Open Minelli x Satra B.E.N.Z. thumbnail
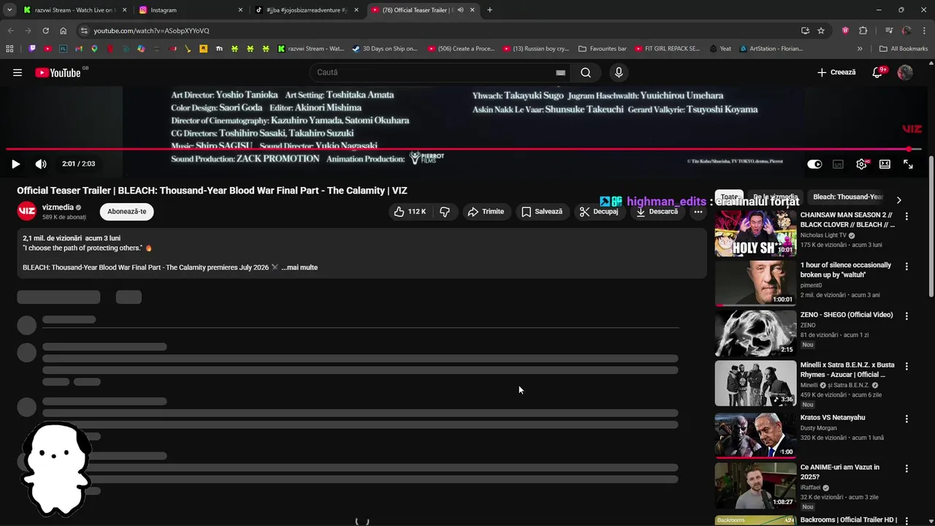 click(x=755, y=383)
